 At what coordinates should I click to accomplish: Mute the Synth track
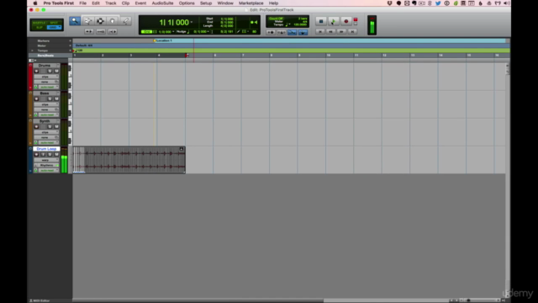56,127
